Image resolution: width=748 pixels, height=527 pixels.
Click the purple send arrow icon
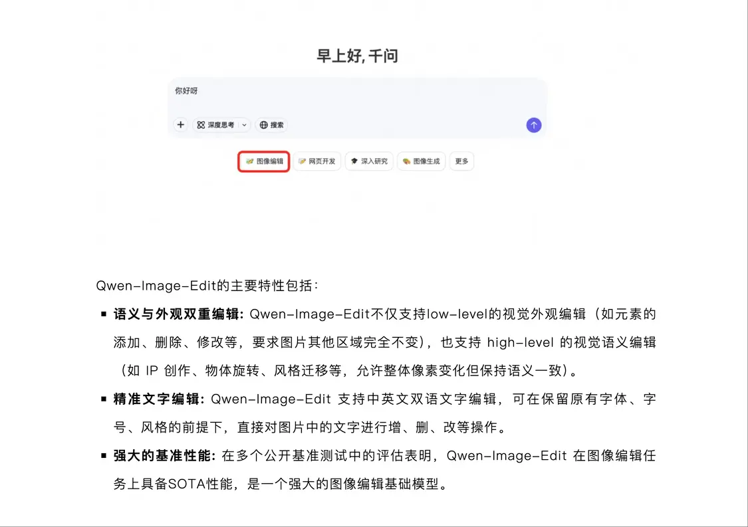point(533,125)
